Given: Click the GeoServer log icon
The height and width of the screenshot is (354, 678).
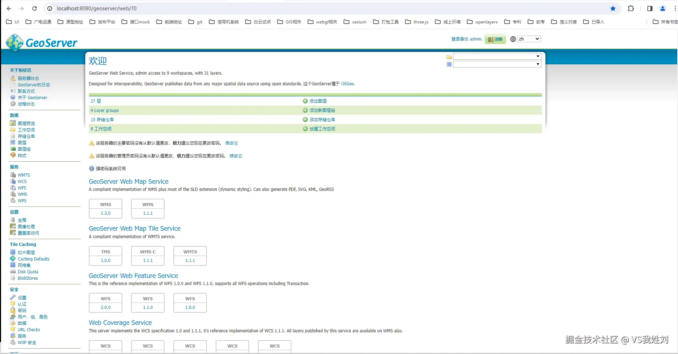Looking at the screenshot, I should [13, 85].
